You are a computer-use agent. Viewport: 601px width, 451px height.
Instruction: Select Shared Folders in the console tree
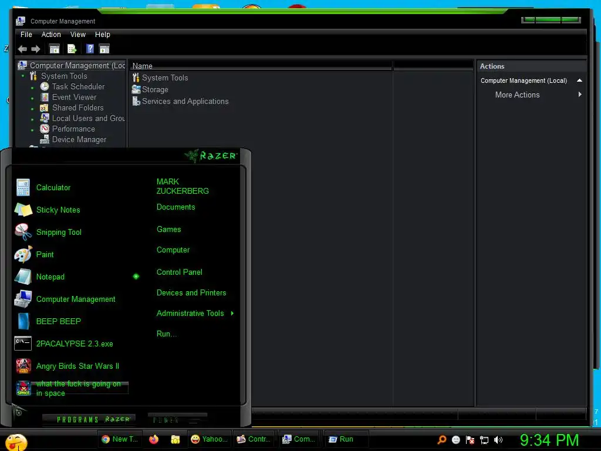78,108
